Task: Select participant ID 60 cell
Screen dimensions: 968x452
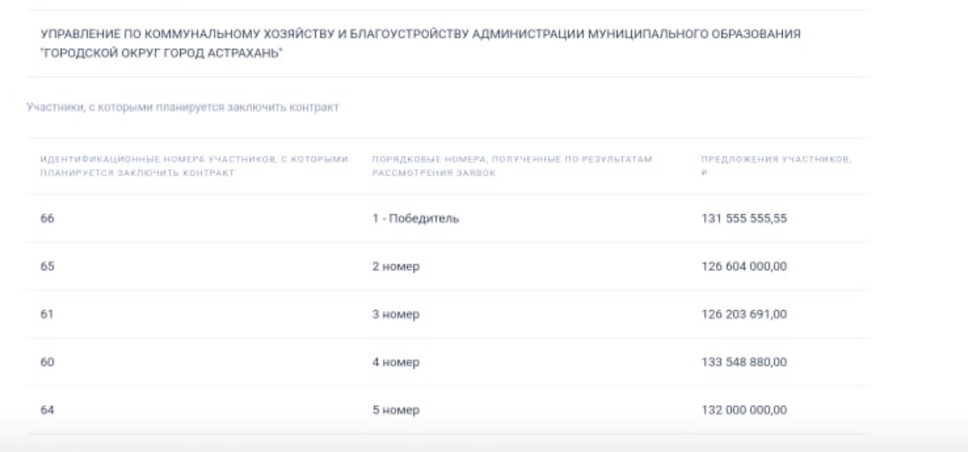Action: (47, 363)
